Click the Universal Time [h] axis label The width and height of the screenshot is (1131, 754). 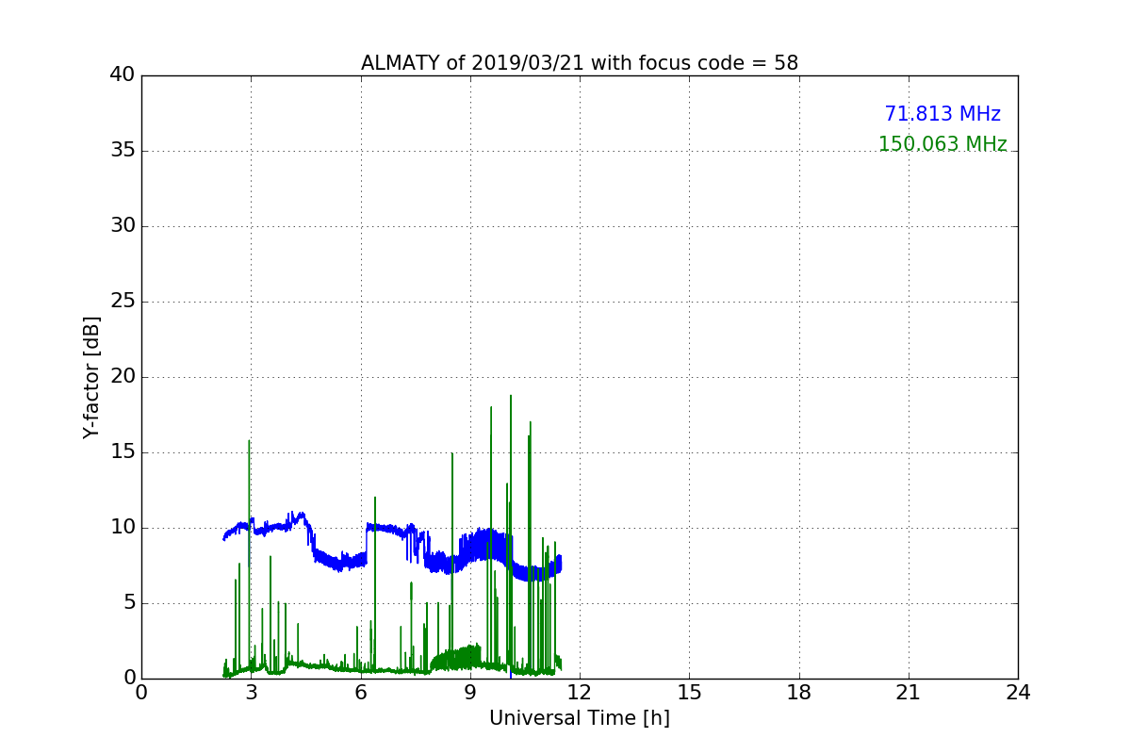pyautogui.click(x=580, y=718)
